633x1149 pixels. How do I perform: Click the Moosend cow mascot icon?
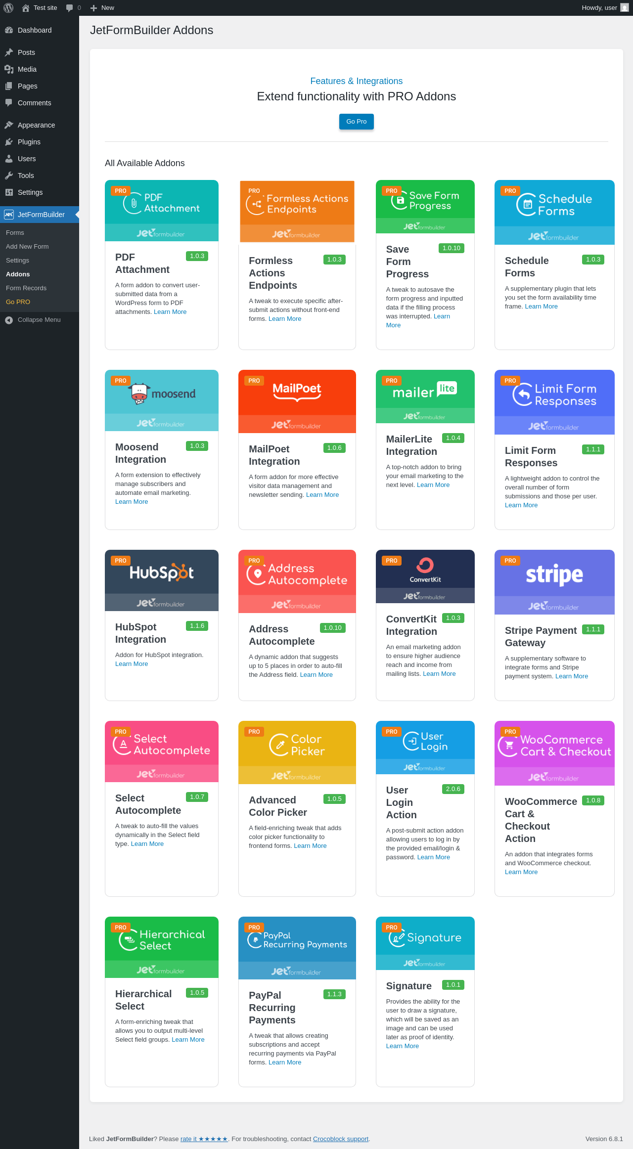[x=139, y=394]
